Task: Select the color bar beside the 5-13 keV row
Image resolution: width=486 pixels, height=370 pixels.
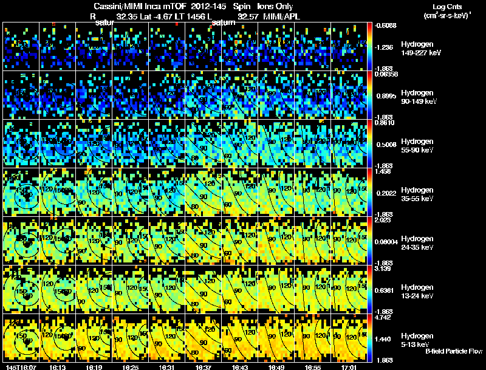Action: [369, 338]
